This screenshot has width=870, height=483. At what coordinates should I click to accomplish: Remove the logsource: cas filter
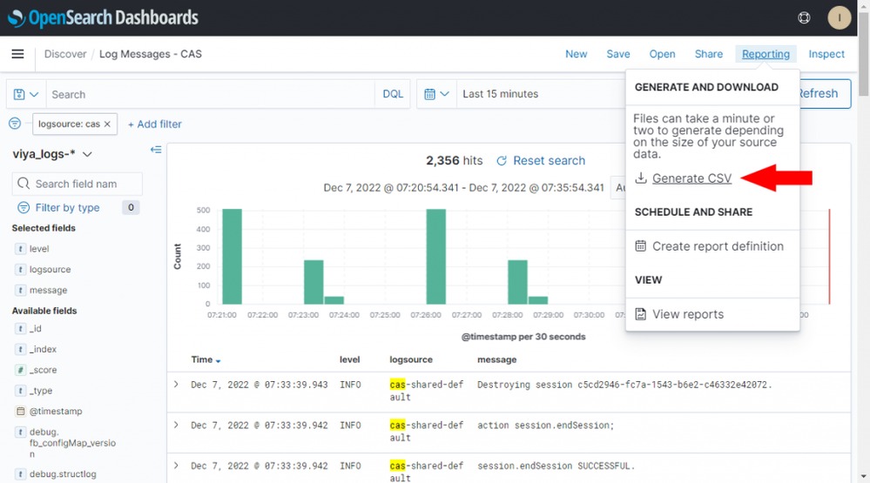point(107,124)
